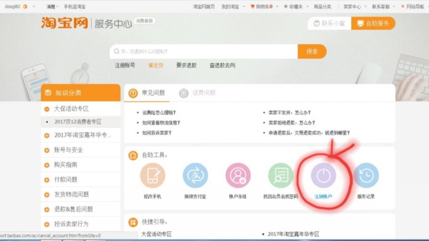This screenshot has height=241, width=429.
Task: Open the 申请退款后,交易退款成功 question
Action: point(309,133)
